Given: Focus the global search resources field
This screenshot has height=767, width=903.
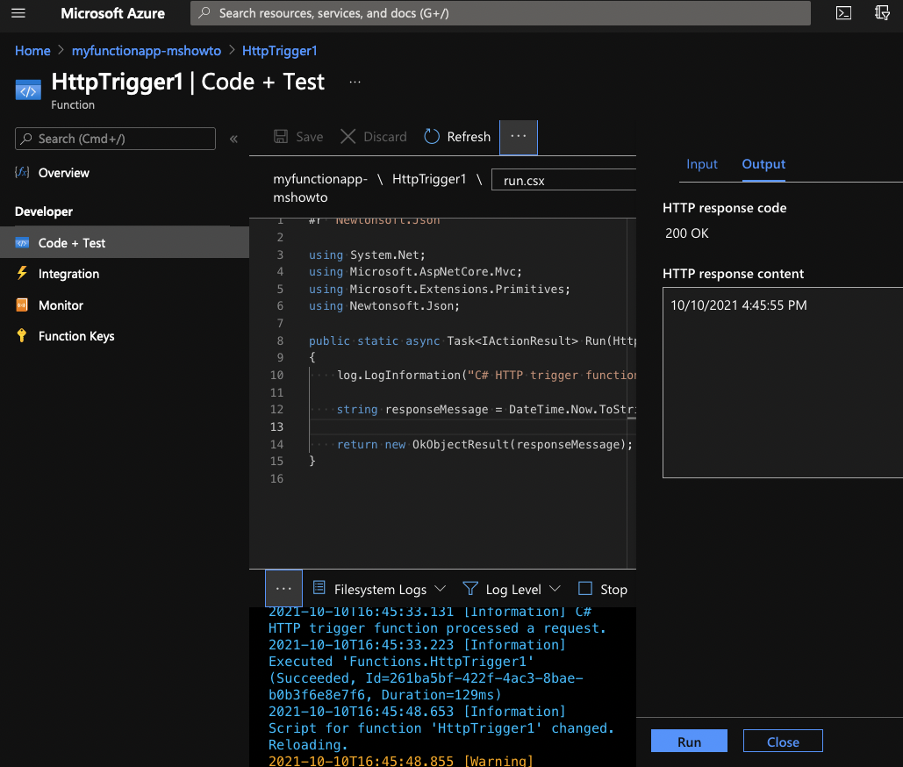Looking at the screenshot, I should (500, 13).
